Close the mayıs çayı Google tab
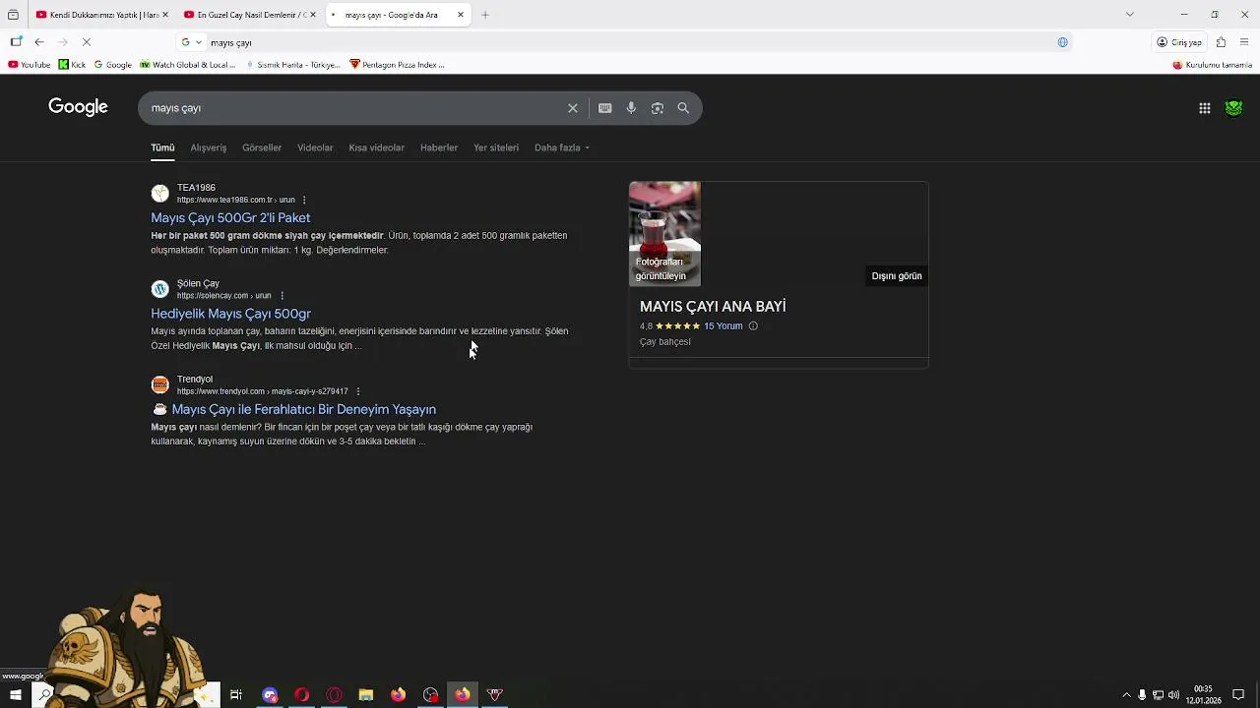The width and height of the screenshot is (1260, 708). (460, 15)
